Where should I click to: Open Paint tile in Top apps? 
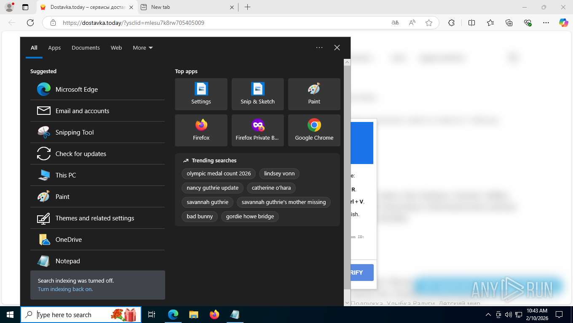tap(314, 94)
